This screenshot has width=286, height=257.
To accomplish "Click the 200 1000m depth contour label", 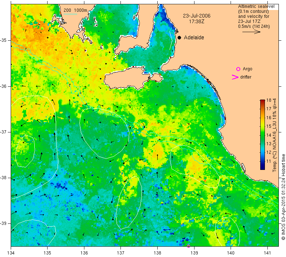I will coord(75,10).
